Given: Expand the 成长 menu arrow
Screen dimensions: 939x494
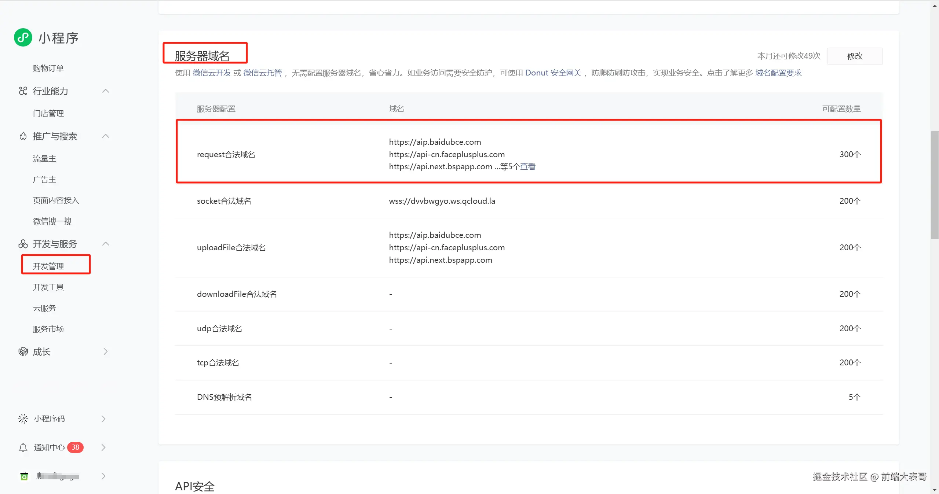Looking at the screenshot, I should tap(106, 352).
